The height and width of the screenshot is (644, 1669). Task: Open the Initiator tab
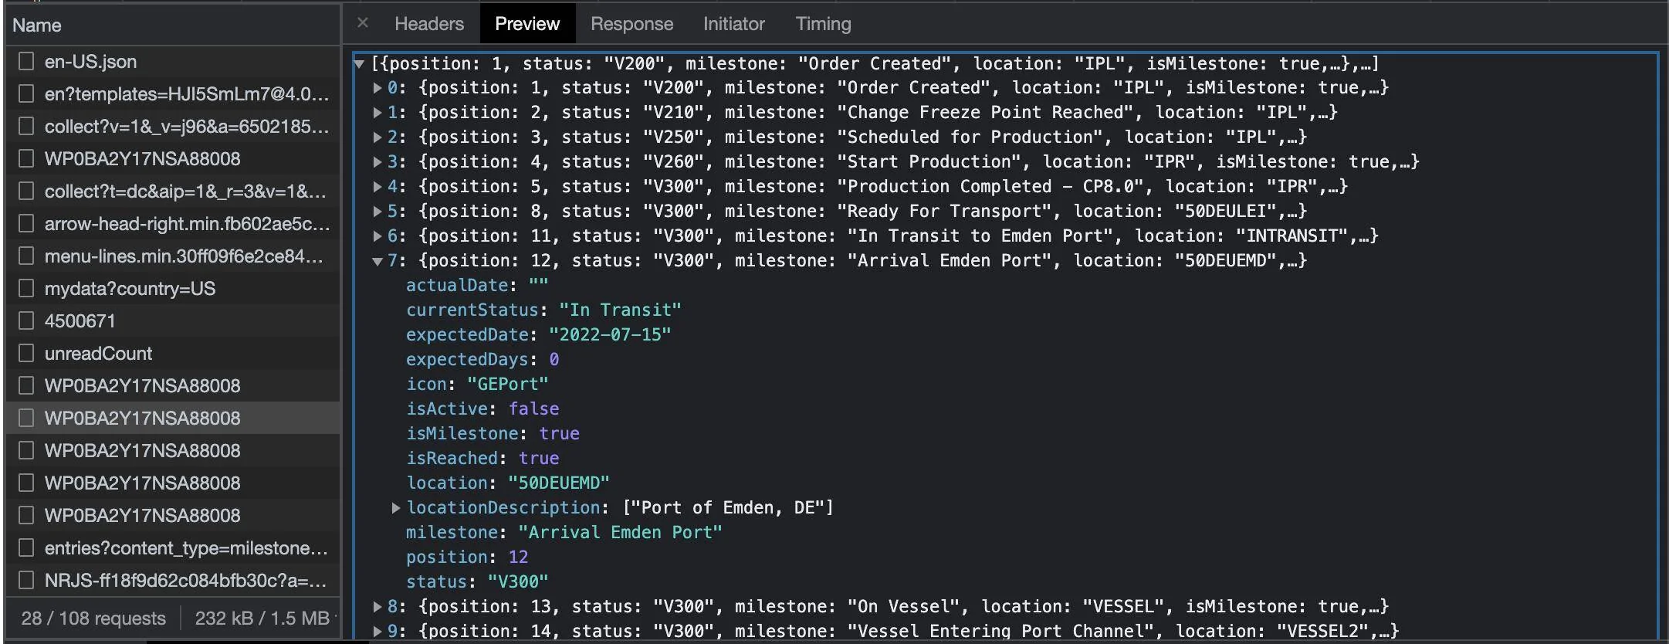tap(733, 24)
